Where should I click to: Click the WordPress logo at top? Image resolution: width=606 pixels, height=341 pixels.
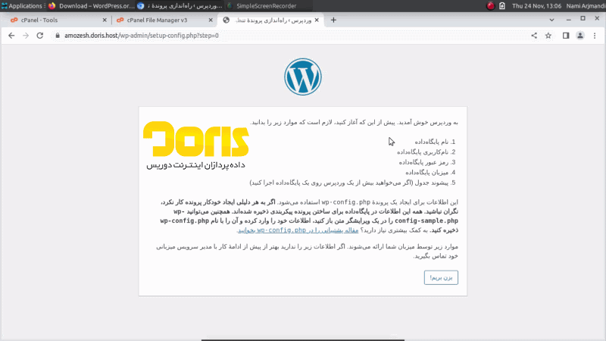coord(303,77)
